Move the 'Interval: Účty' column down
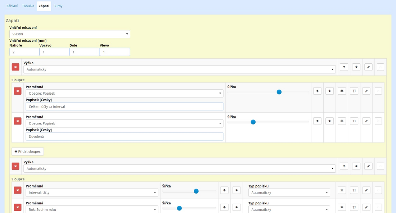This screenshot has height=213, width=396. point(237,190)
